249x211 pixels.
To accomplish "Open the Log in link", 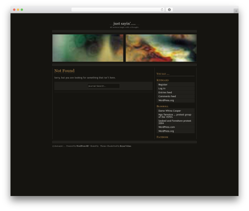I will 162,88.
